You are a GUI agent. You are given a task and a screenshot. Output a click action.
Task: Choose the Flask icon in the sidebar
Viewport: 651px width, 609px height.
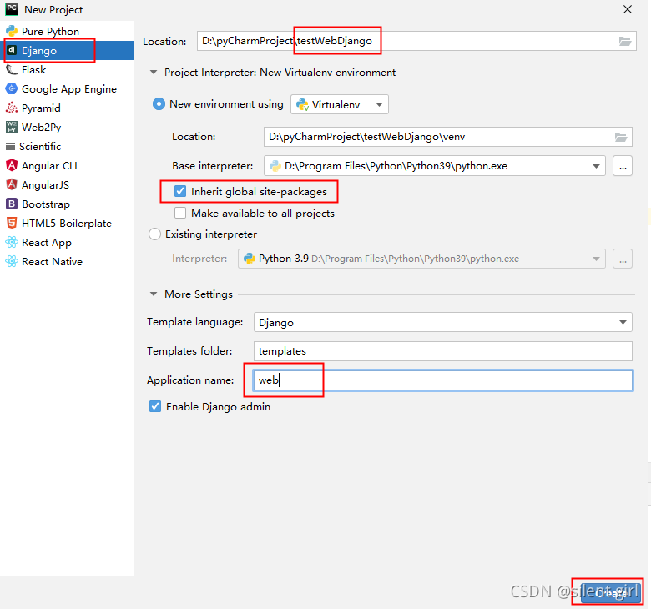click(x=11, y=70)
